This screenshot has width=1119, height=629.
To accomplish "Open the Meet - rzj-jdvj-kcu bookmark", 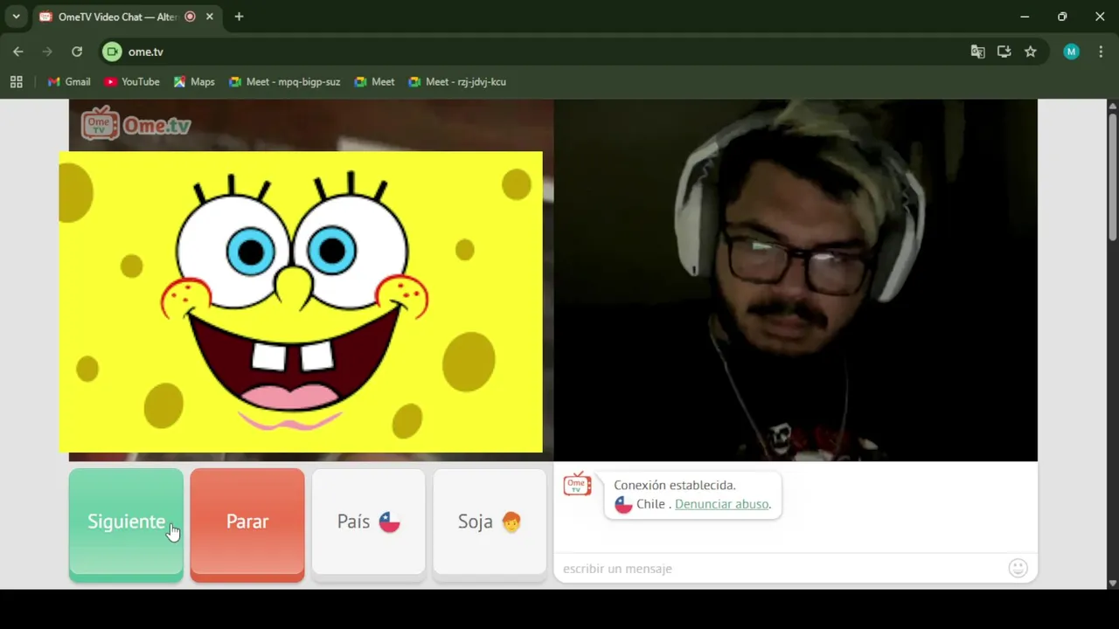I will tap(457, 82).
